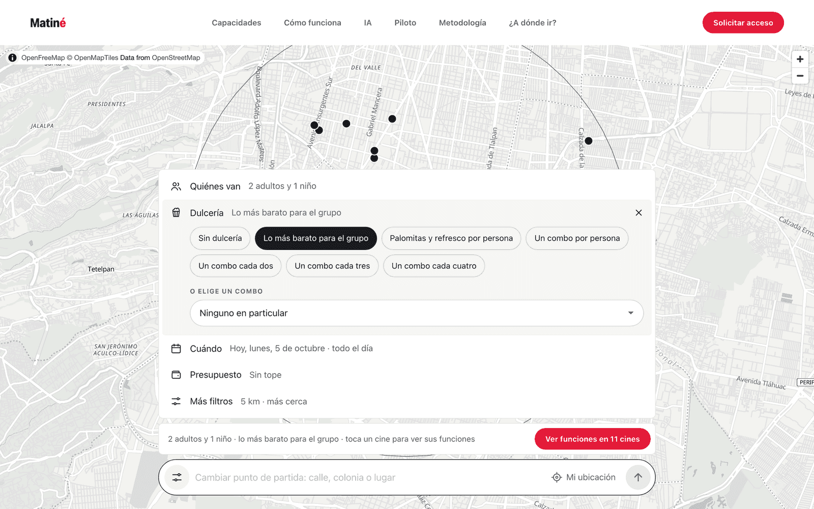Open OpenStreetMap attribution link
This screenshot has height=509, width=814.
176,58
